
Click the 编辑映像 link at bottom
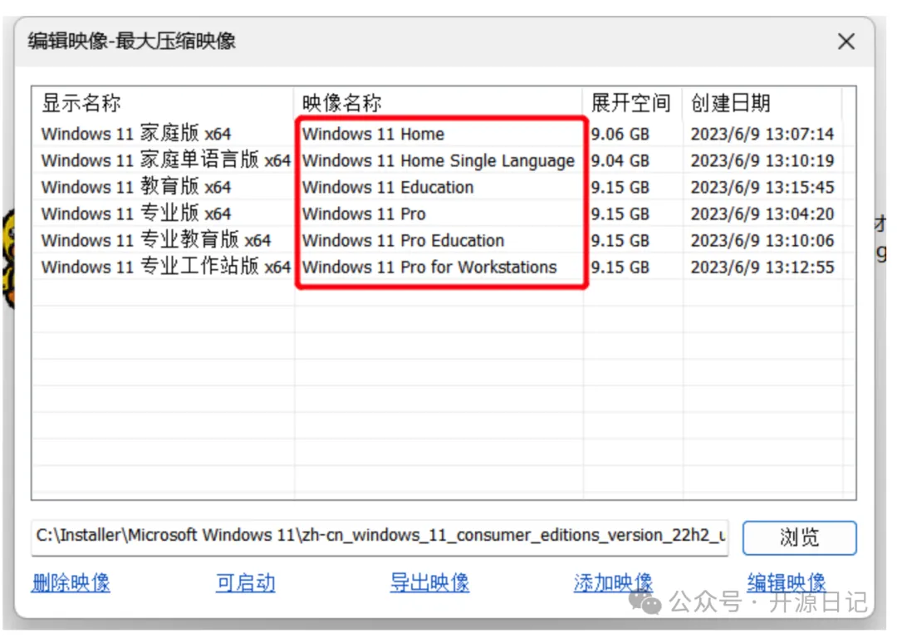[x=786, y=582]
